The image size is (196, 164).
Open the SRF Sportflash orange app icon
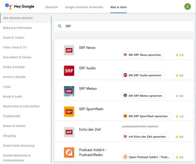[x=69, y=112]
